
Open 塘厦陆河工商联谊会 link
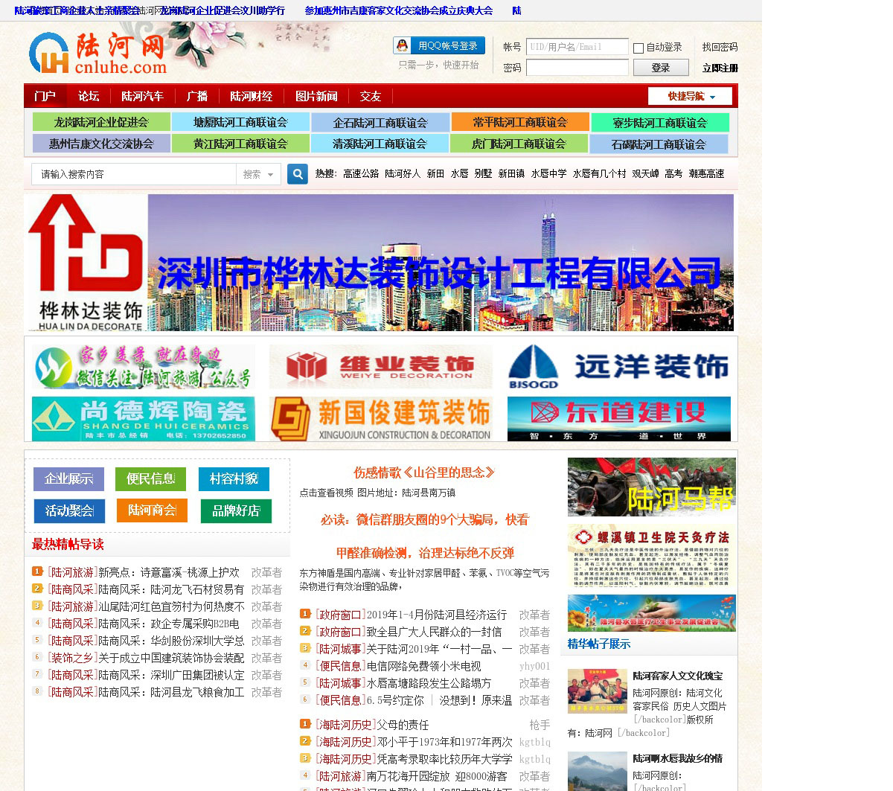(240, 122)
